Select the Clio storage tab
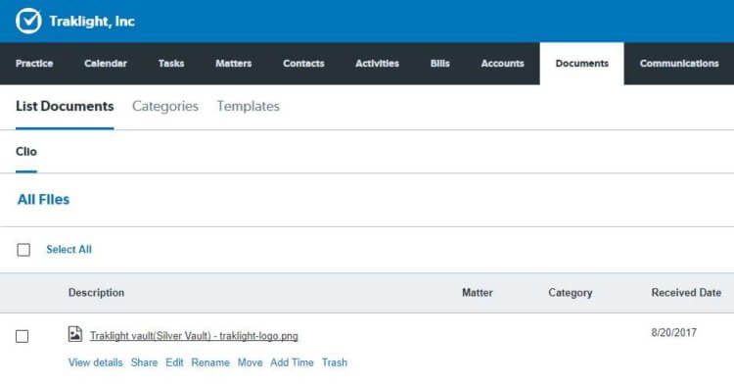Image resolution: width=734 pixels, height=385 pixels. pyautogui.click(x=26, y=151)
